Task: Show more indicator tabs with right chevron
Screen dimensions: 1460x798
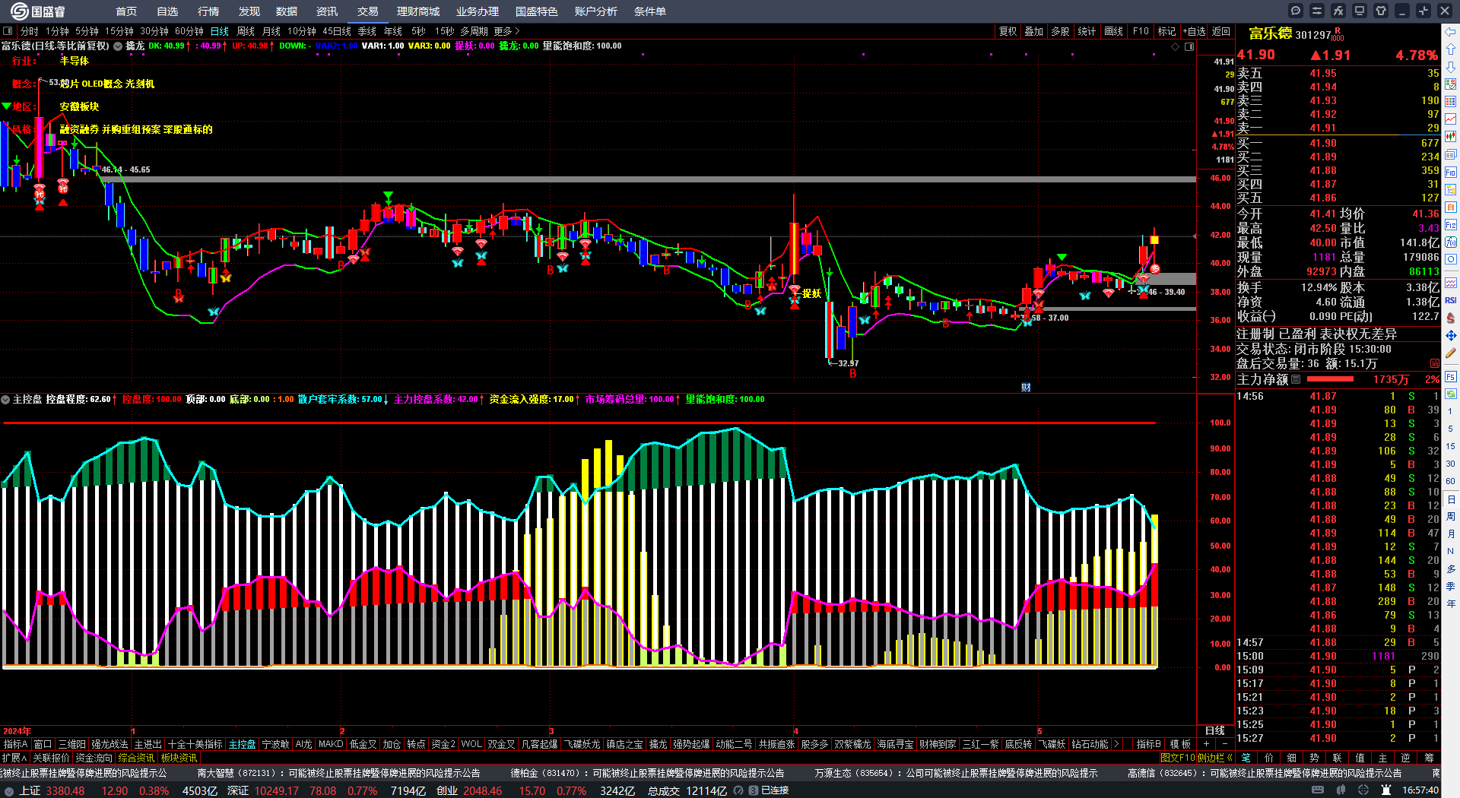Action: coord(1116,744)
